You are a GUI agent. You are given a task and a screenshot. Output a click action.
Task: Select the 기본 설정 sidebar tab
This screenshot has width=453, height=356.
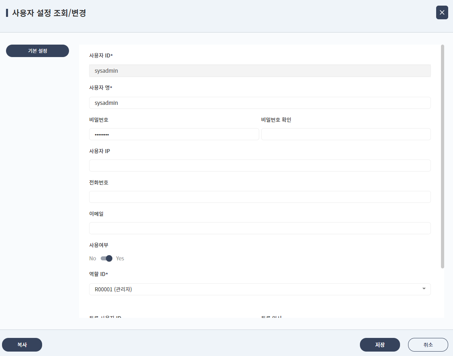click(37, 51)
